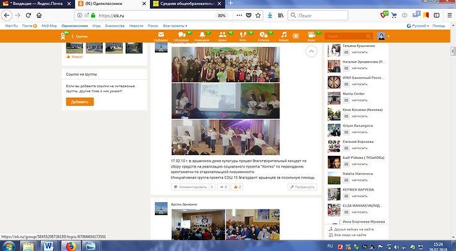The width and height of the screenshot is (456, 251).
Task: Switch to Яндекс.Почта tab
Action: pyautogui.click(x=37, y=4)
